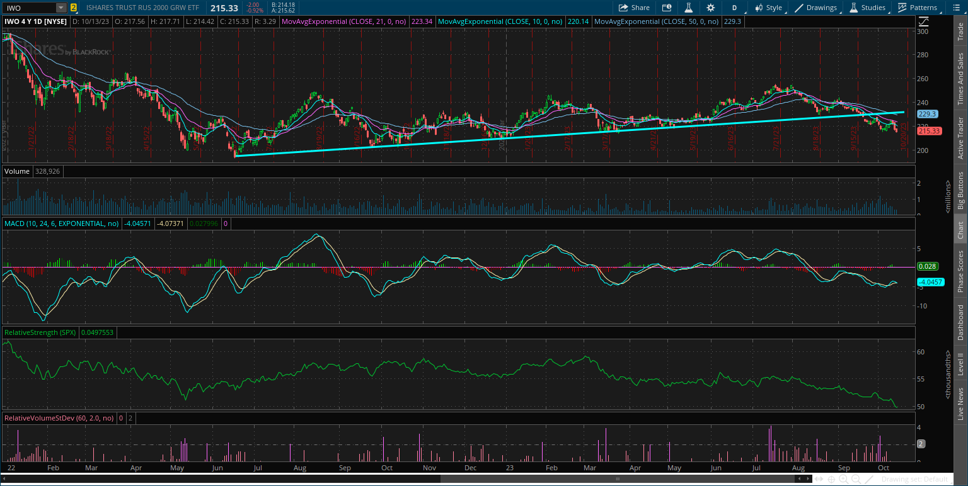Click scrollbar right arrow at bottom
Screen dimensions: 968x486
pyautogui.click(x=809, y=479)
